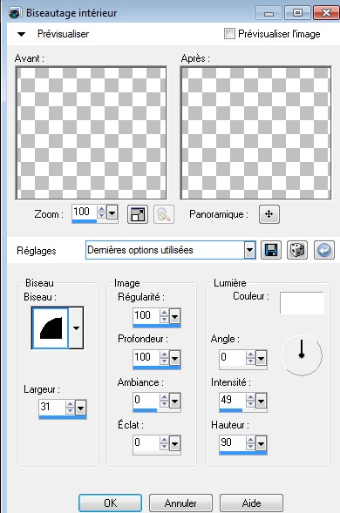The height and width of the screenshot is (513, 340).
Task: Open the Angle dropdown arrow
Action: tap(261, 359)
